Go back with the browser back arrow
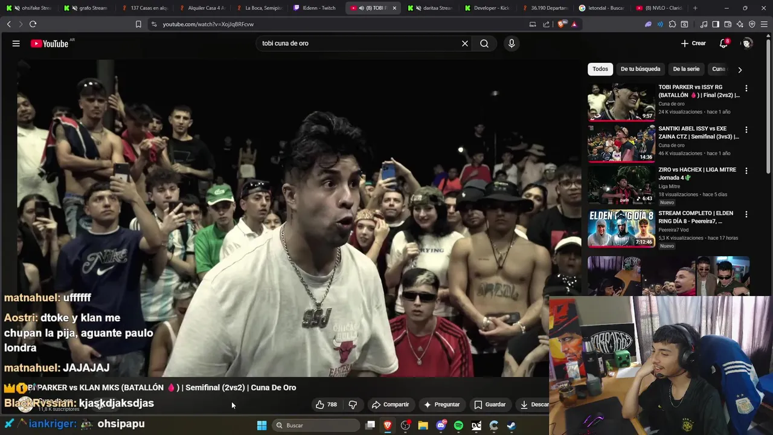773x435 pixels. (x=8, y=24)
